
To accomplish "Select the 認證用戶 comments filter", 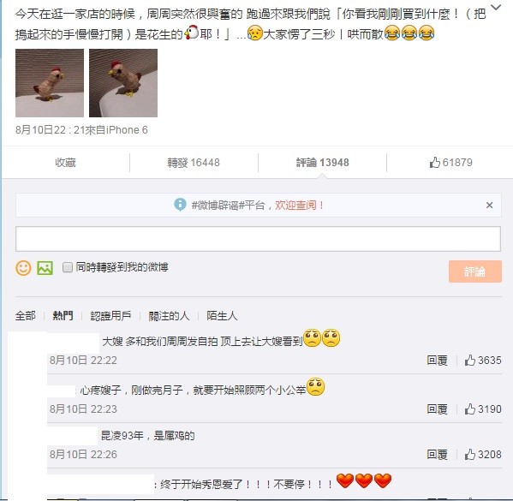I will point(110,316).
